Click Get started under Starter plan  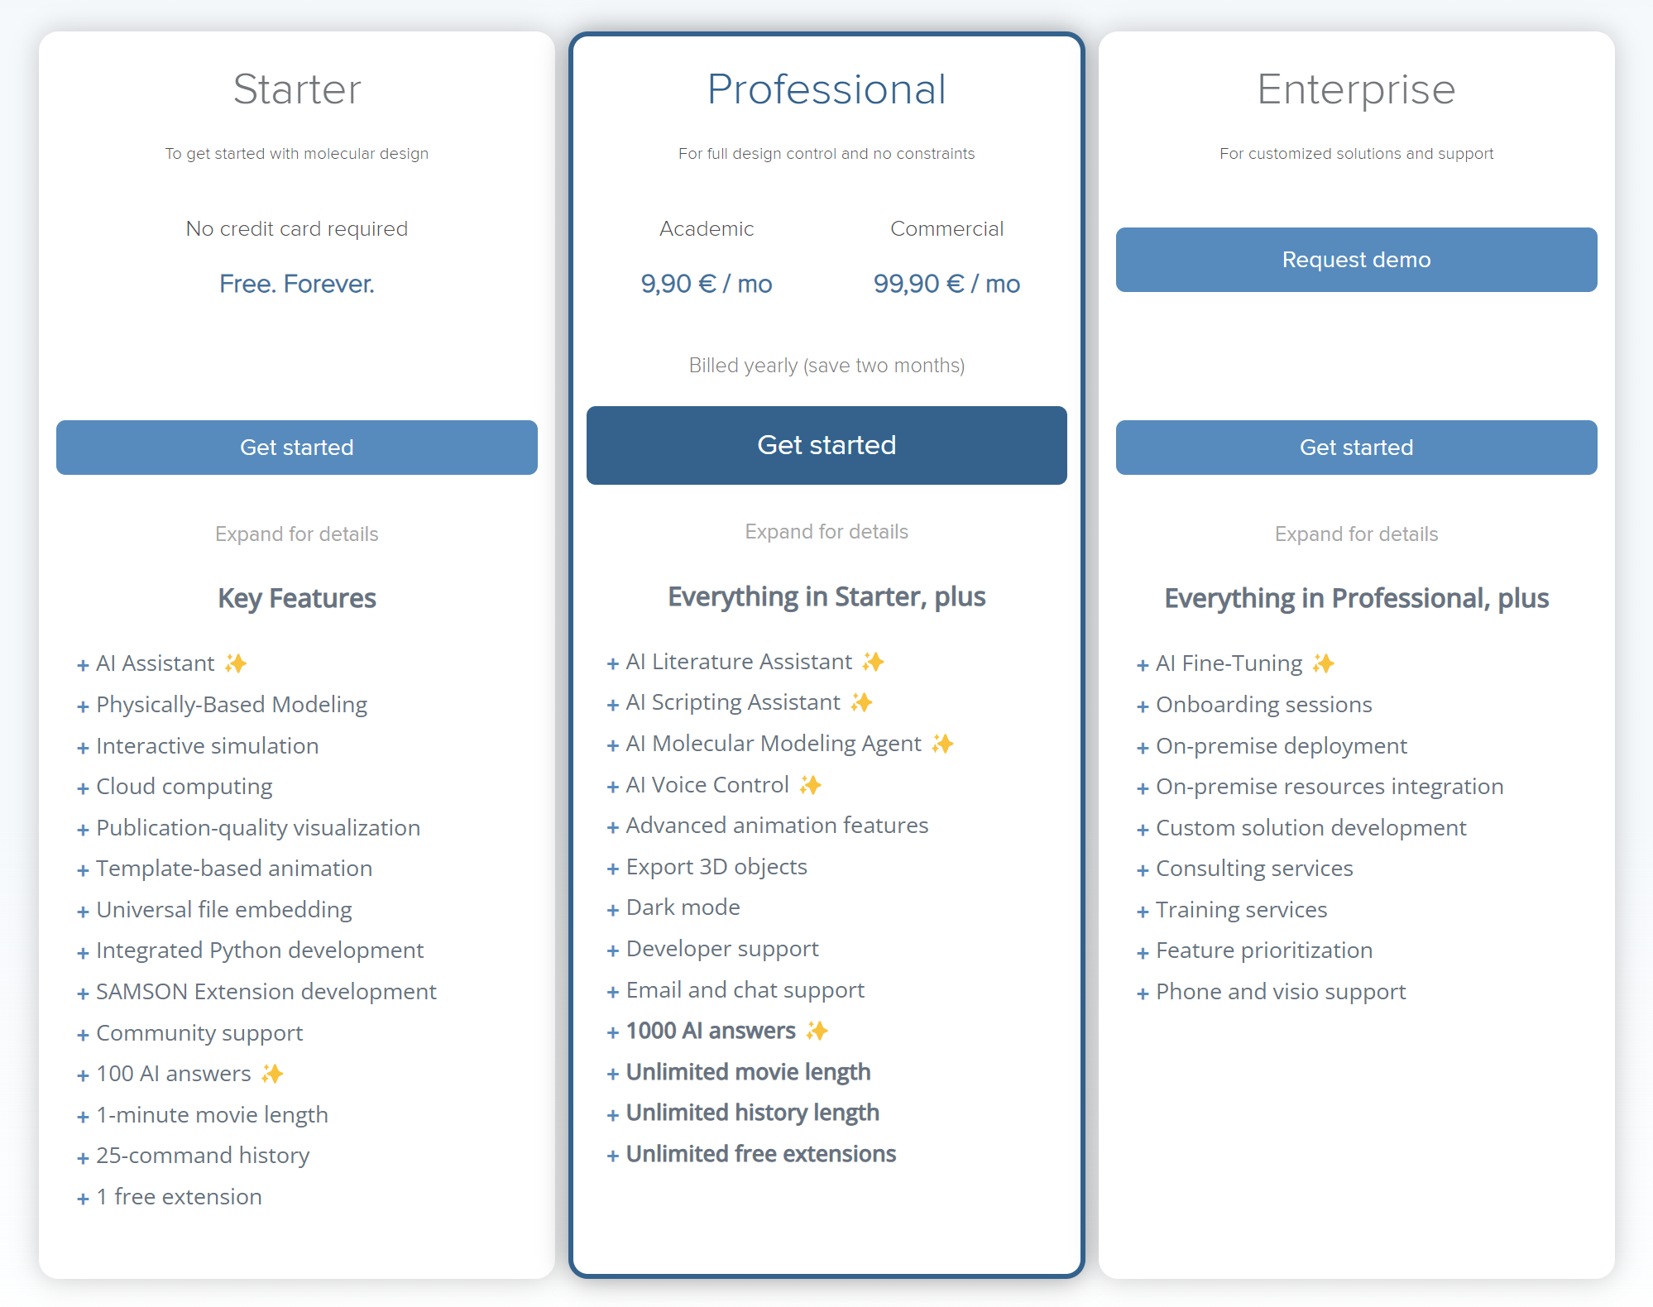(x=296, y=448)
